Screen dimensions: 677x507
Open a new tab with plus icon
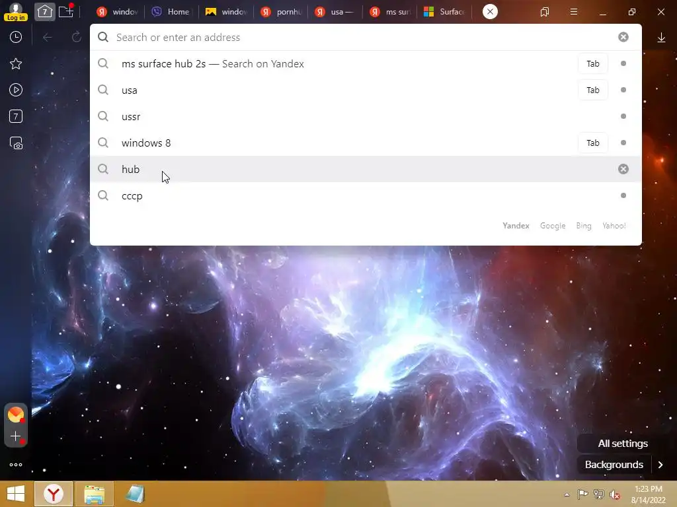click(66, 11)
